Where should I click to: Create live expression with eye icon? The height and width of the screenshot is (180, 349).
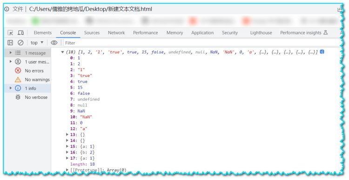(54, 43)
